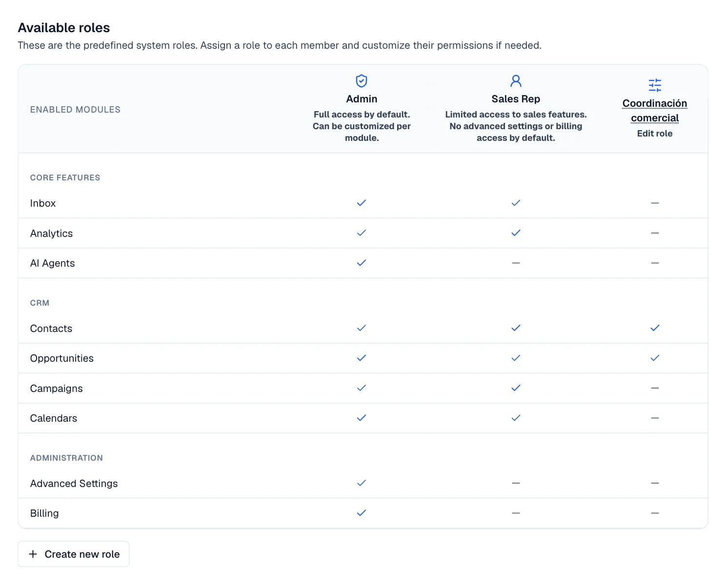Click the 'Full access by default' Admin description
The height and width of the screenshot is (585, 726).
tap(362, 126)
